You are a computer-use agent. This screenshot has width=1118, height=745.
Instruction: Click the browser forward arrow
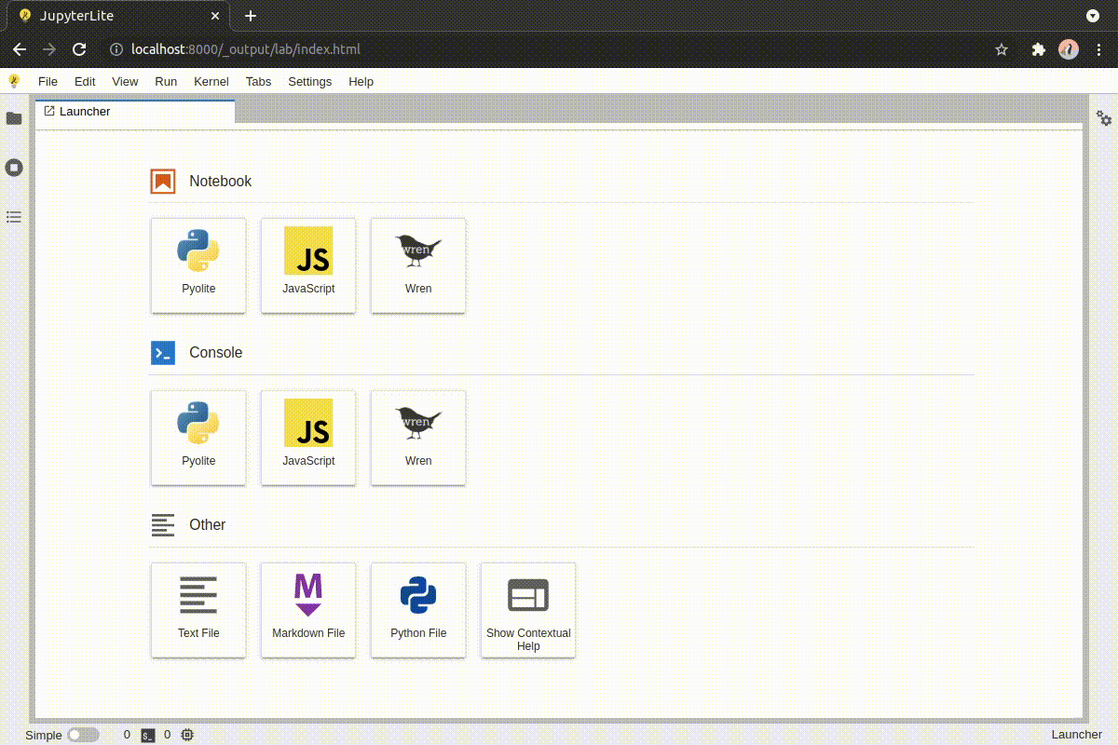point(49,49)
